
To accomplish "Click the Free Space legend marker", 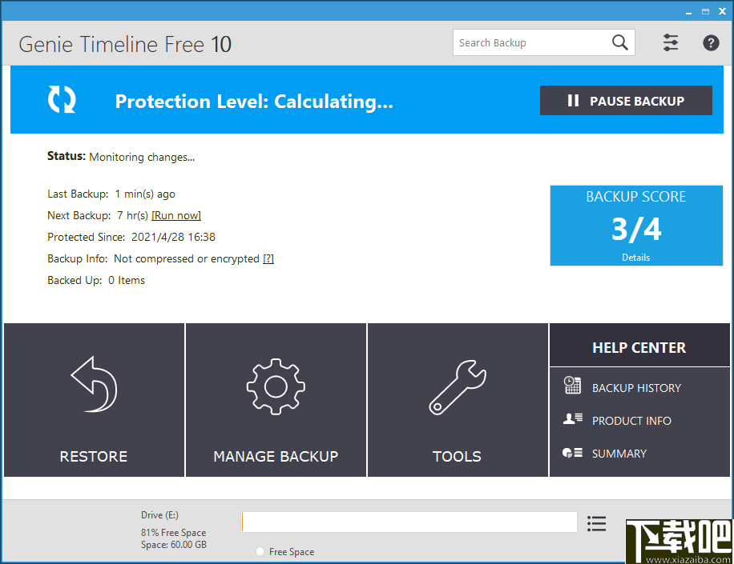I will [x=260, y=551].
